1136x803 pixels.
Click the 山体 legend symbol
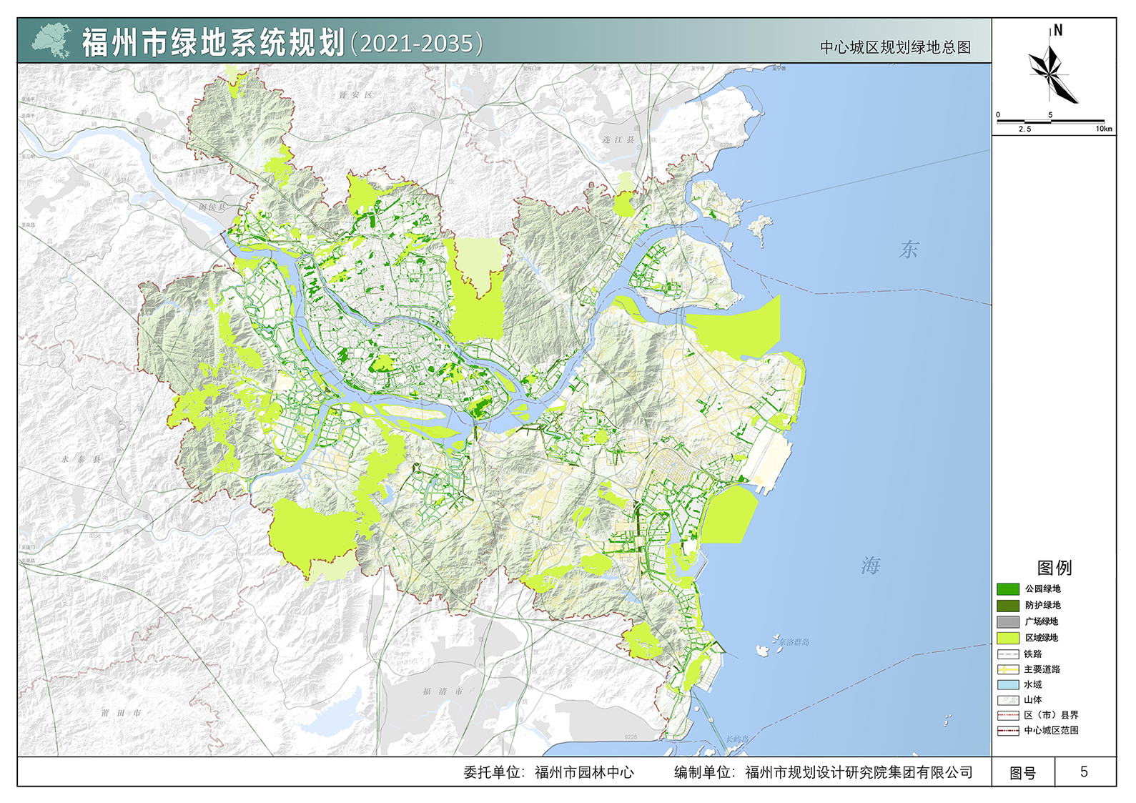[1007, 701]
